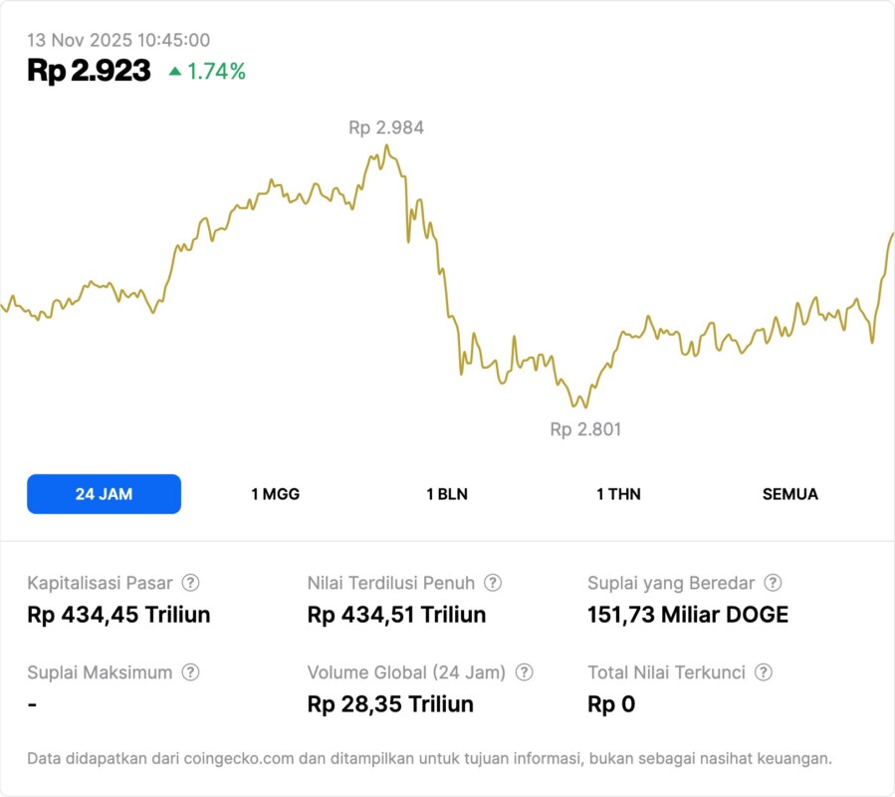Click the Rp 434,45 Triliun market cap value
Viewport: 895px width, 797px height.
(x=118, y=615)
